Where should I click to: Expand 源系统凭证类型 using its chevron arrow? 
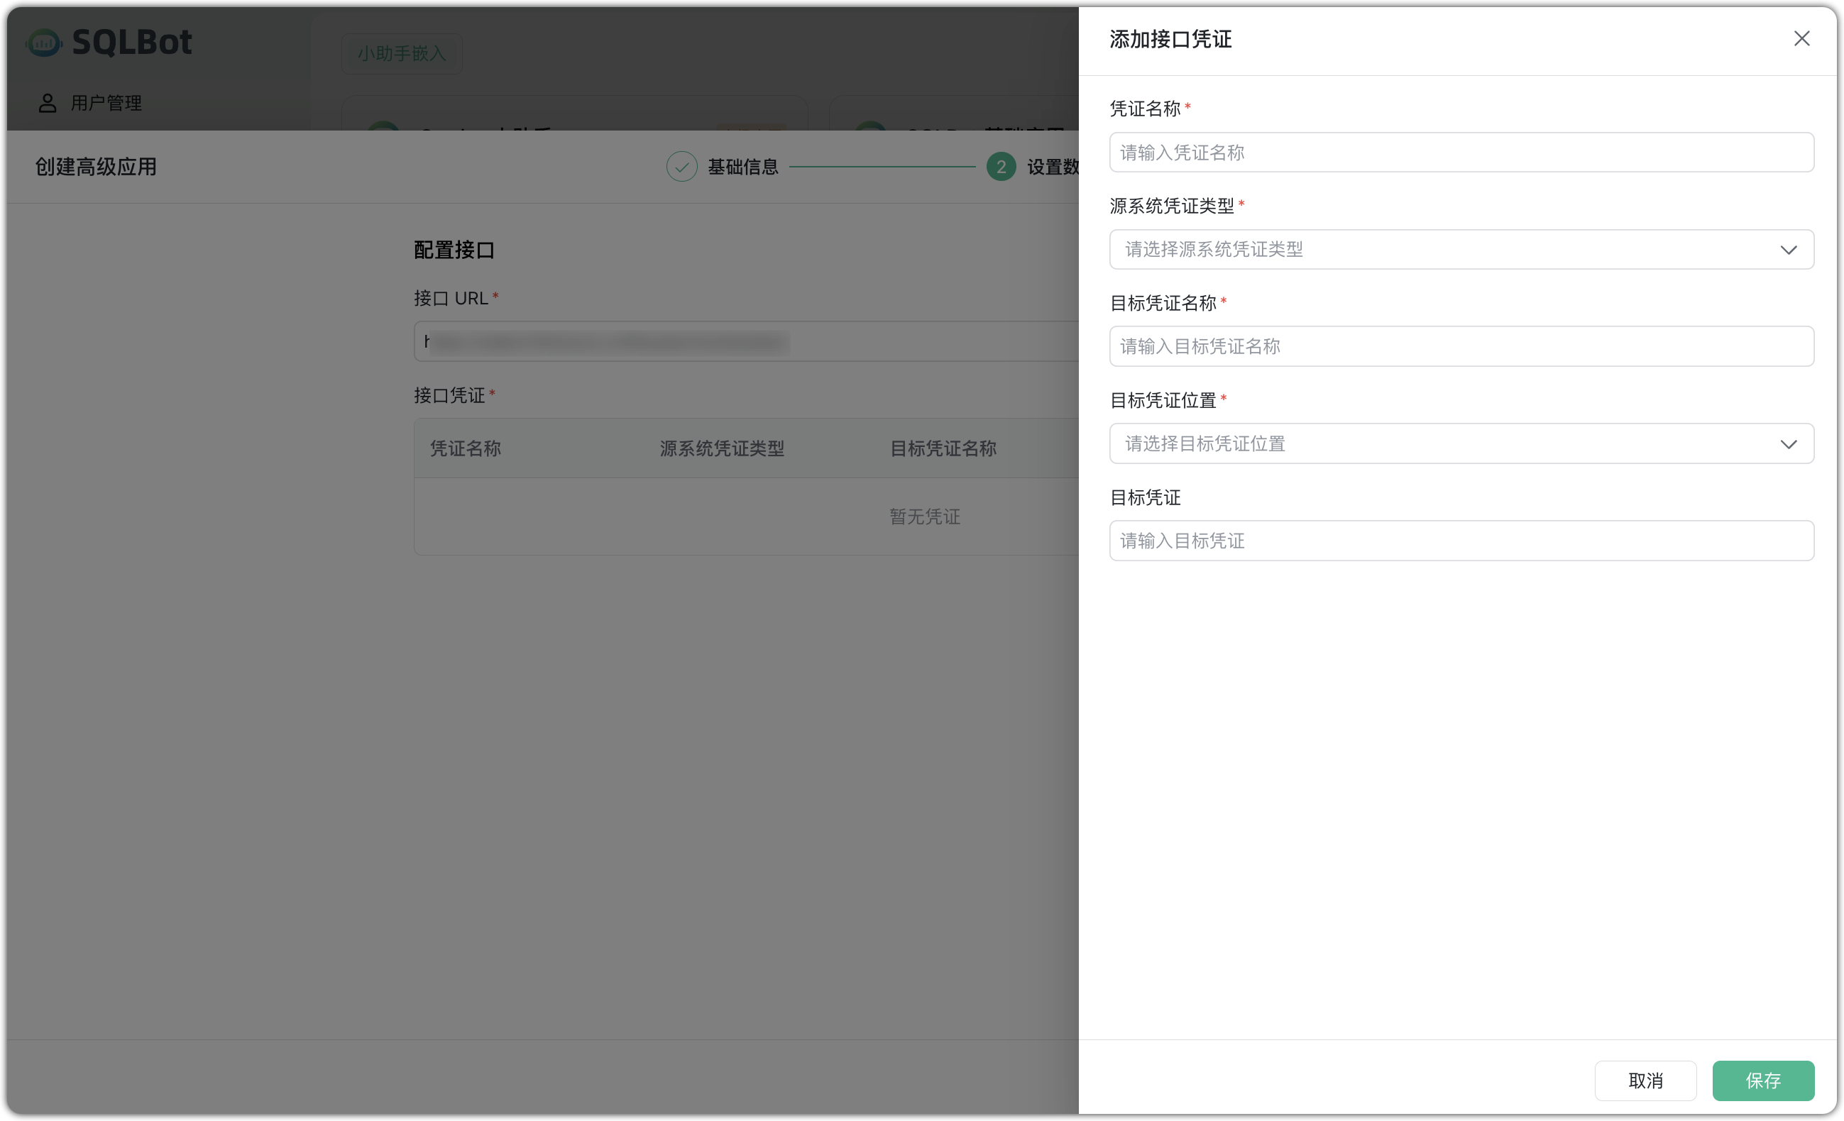[x=1789, y=249]
